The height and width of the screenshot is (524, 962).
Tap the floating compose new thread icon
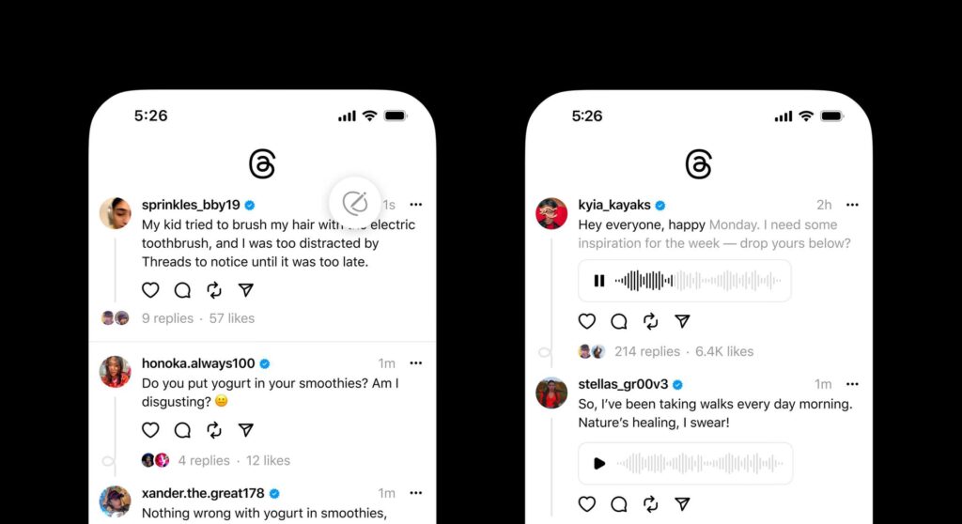354,203
